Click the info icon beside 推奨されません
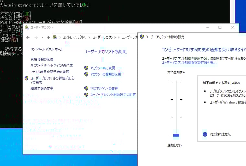246x166 pixels. tap(205, 134)
